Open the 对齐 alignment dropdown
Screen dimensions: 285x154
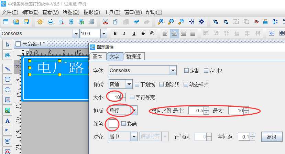pos(134,136)
